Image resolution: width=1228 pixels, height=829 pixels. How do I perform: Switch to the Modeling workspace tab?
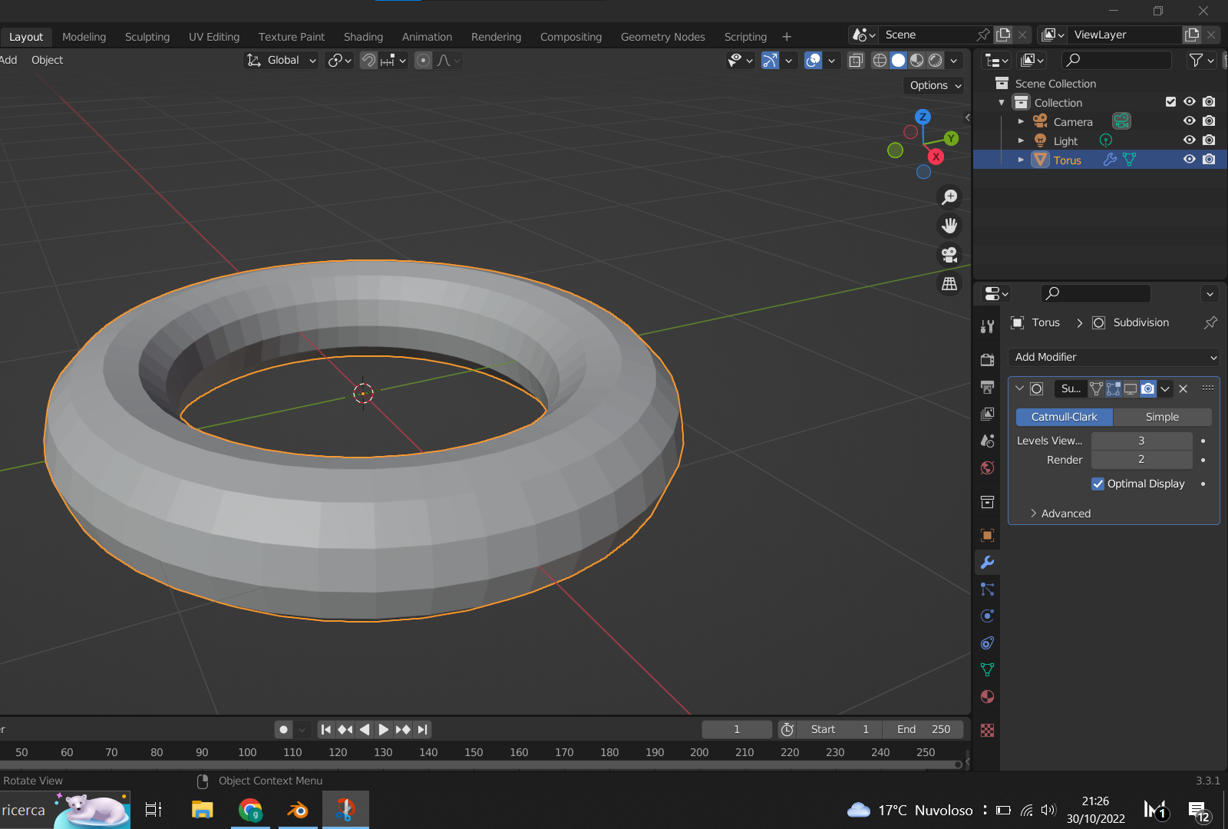[84, 37]
